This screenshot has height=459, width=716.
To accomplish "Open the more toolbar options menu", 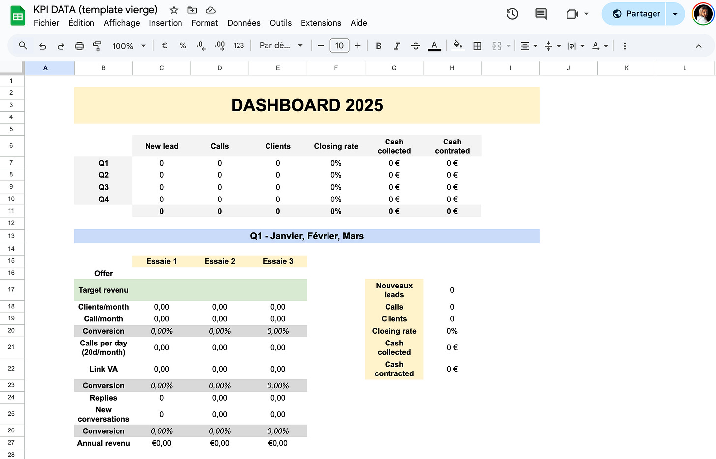I will tap(625, 46).
